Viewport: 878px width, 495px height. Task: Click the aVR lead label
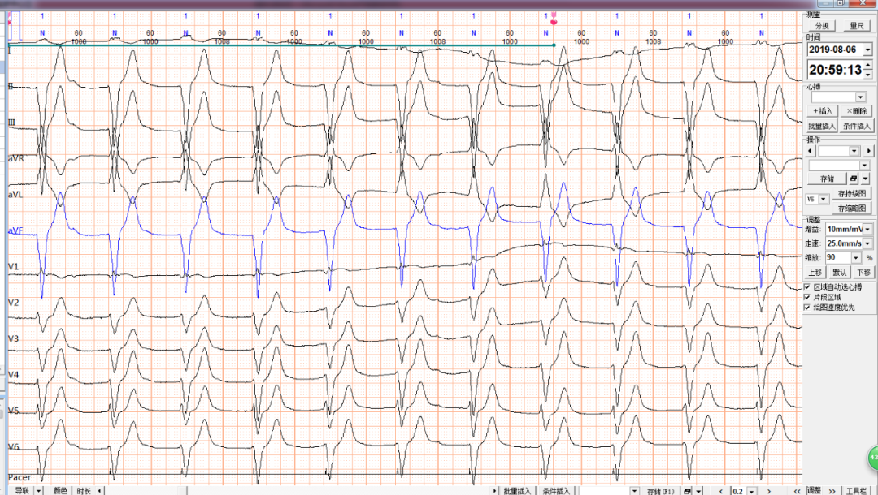[16, 159]
